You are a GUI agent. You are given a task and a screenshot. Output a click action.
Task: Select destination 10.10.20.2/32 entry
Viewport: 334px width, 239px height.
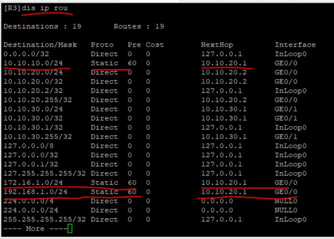click(33, 91)
